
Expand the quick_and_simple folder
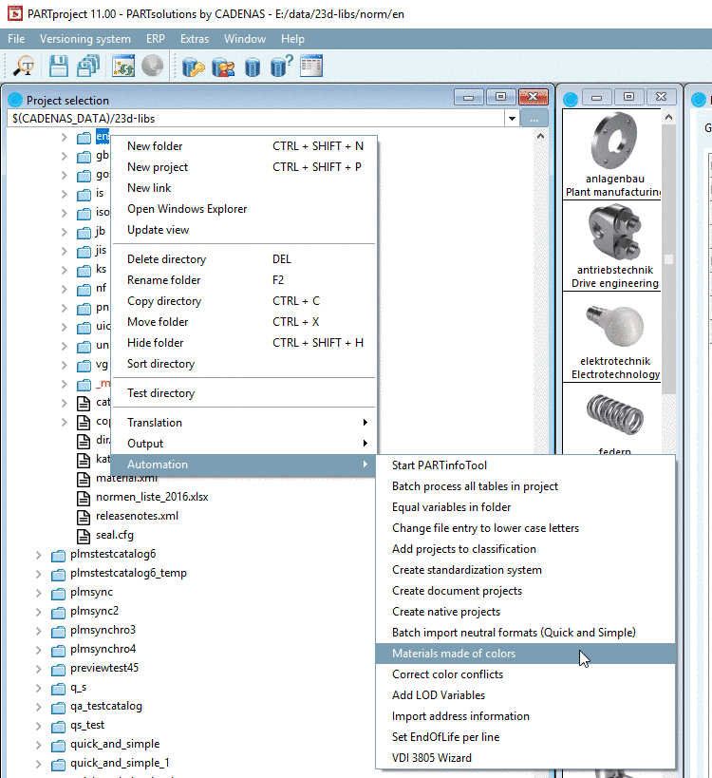[x=39, y=745]
